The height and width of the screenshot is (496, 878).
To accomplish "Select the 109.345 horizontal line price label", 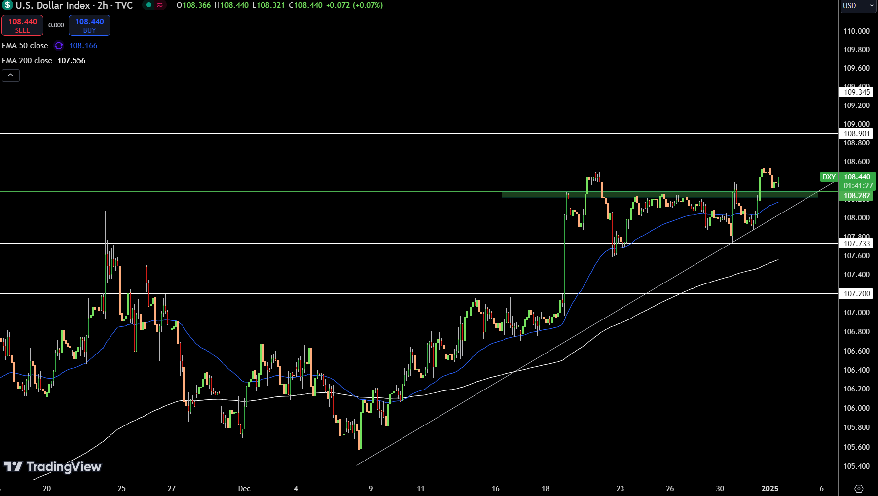I will (x=856, y=92).
